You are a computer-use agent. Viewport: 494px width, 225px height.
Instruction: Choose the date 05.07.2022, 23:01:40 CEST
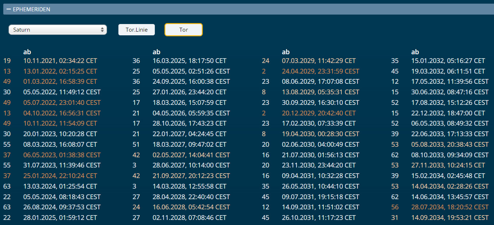pos(62,103)
